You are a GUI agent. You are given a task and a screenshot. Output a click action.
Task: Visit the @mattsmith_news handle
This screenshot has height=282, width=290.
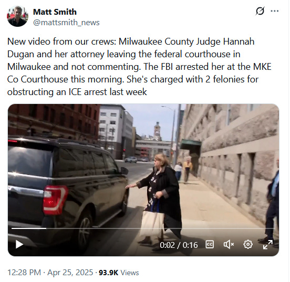coord(66,23)
